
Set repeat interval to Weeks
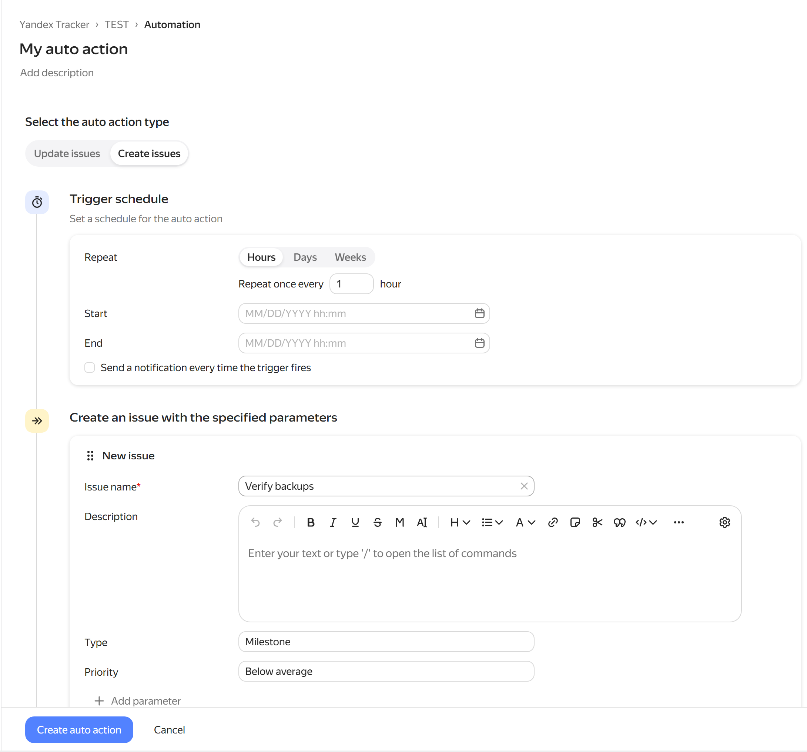[350, 257]
